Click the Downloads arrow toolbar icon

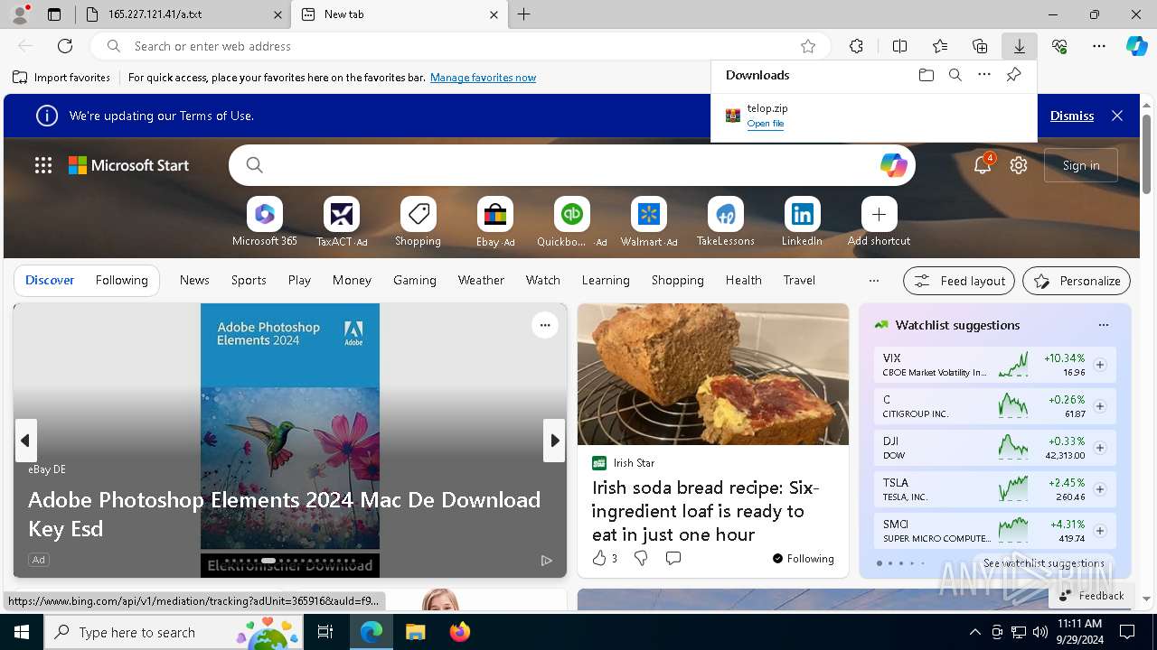click(1019, 46)
